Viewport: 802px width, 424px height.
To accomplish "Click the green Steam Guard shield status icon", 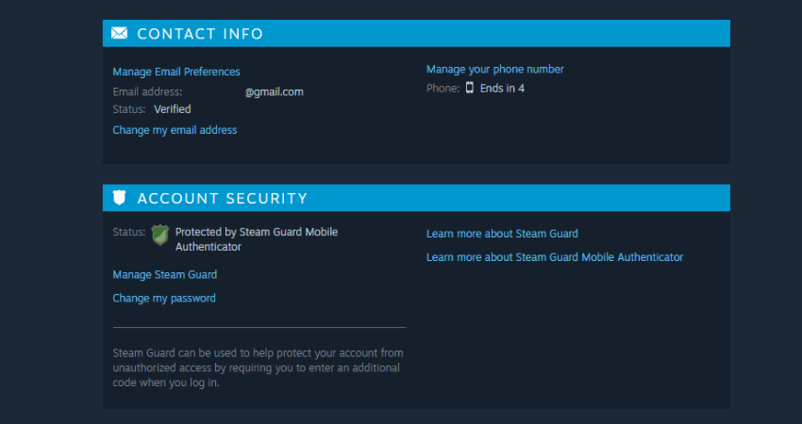I will pyautogui.click(x=160, y=236).
